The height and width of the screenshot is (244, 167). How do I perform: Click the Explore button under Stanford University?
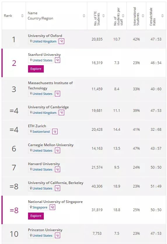click(x=36, y=69)
